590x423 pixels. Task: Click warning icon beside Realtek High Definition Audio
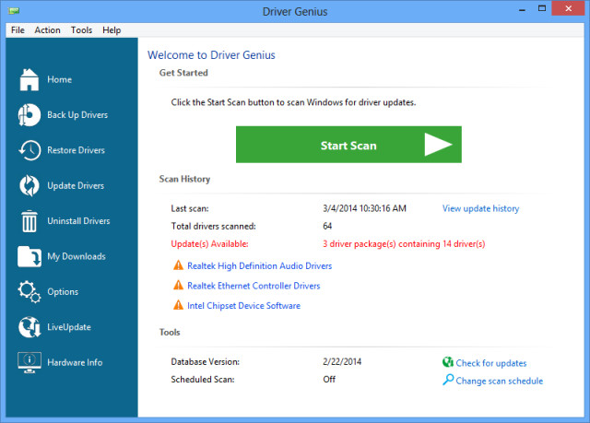point(178,265)
